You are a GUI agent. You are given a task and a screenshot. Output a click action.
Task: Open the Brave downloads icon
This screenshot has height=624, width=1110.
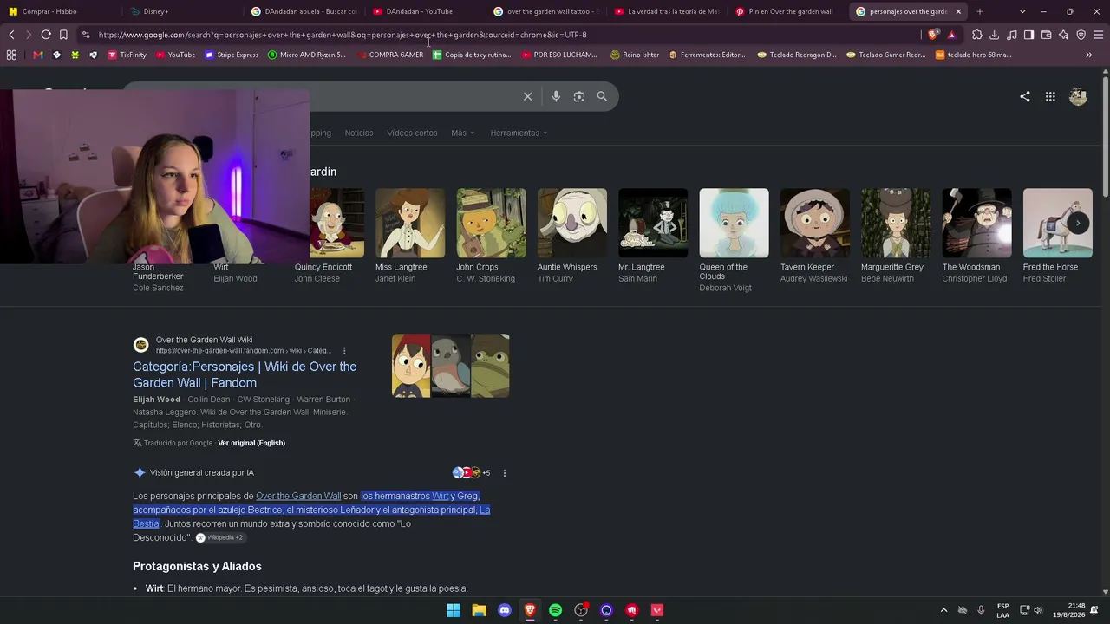(994, 35)
